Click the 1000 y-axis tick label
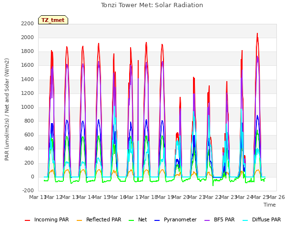The width and height of the screenshot is (305, 229). coord(28,107)
